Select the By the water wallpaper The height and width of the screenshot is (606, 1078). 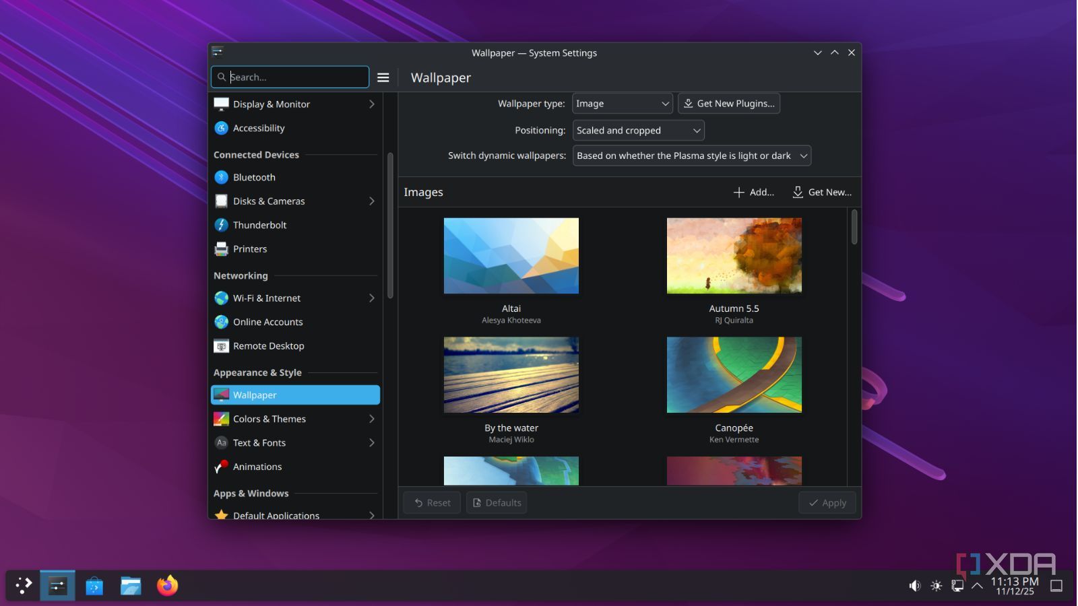[x=511, y=375]
